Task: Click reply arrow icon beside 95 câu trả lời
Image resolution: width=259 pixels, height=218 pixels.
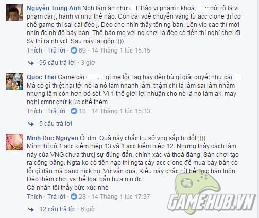Action: (x=31, y=63)
